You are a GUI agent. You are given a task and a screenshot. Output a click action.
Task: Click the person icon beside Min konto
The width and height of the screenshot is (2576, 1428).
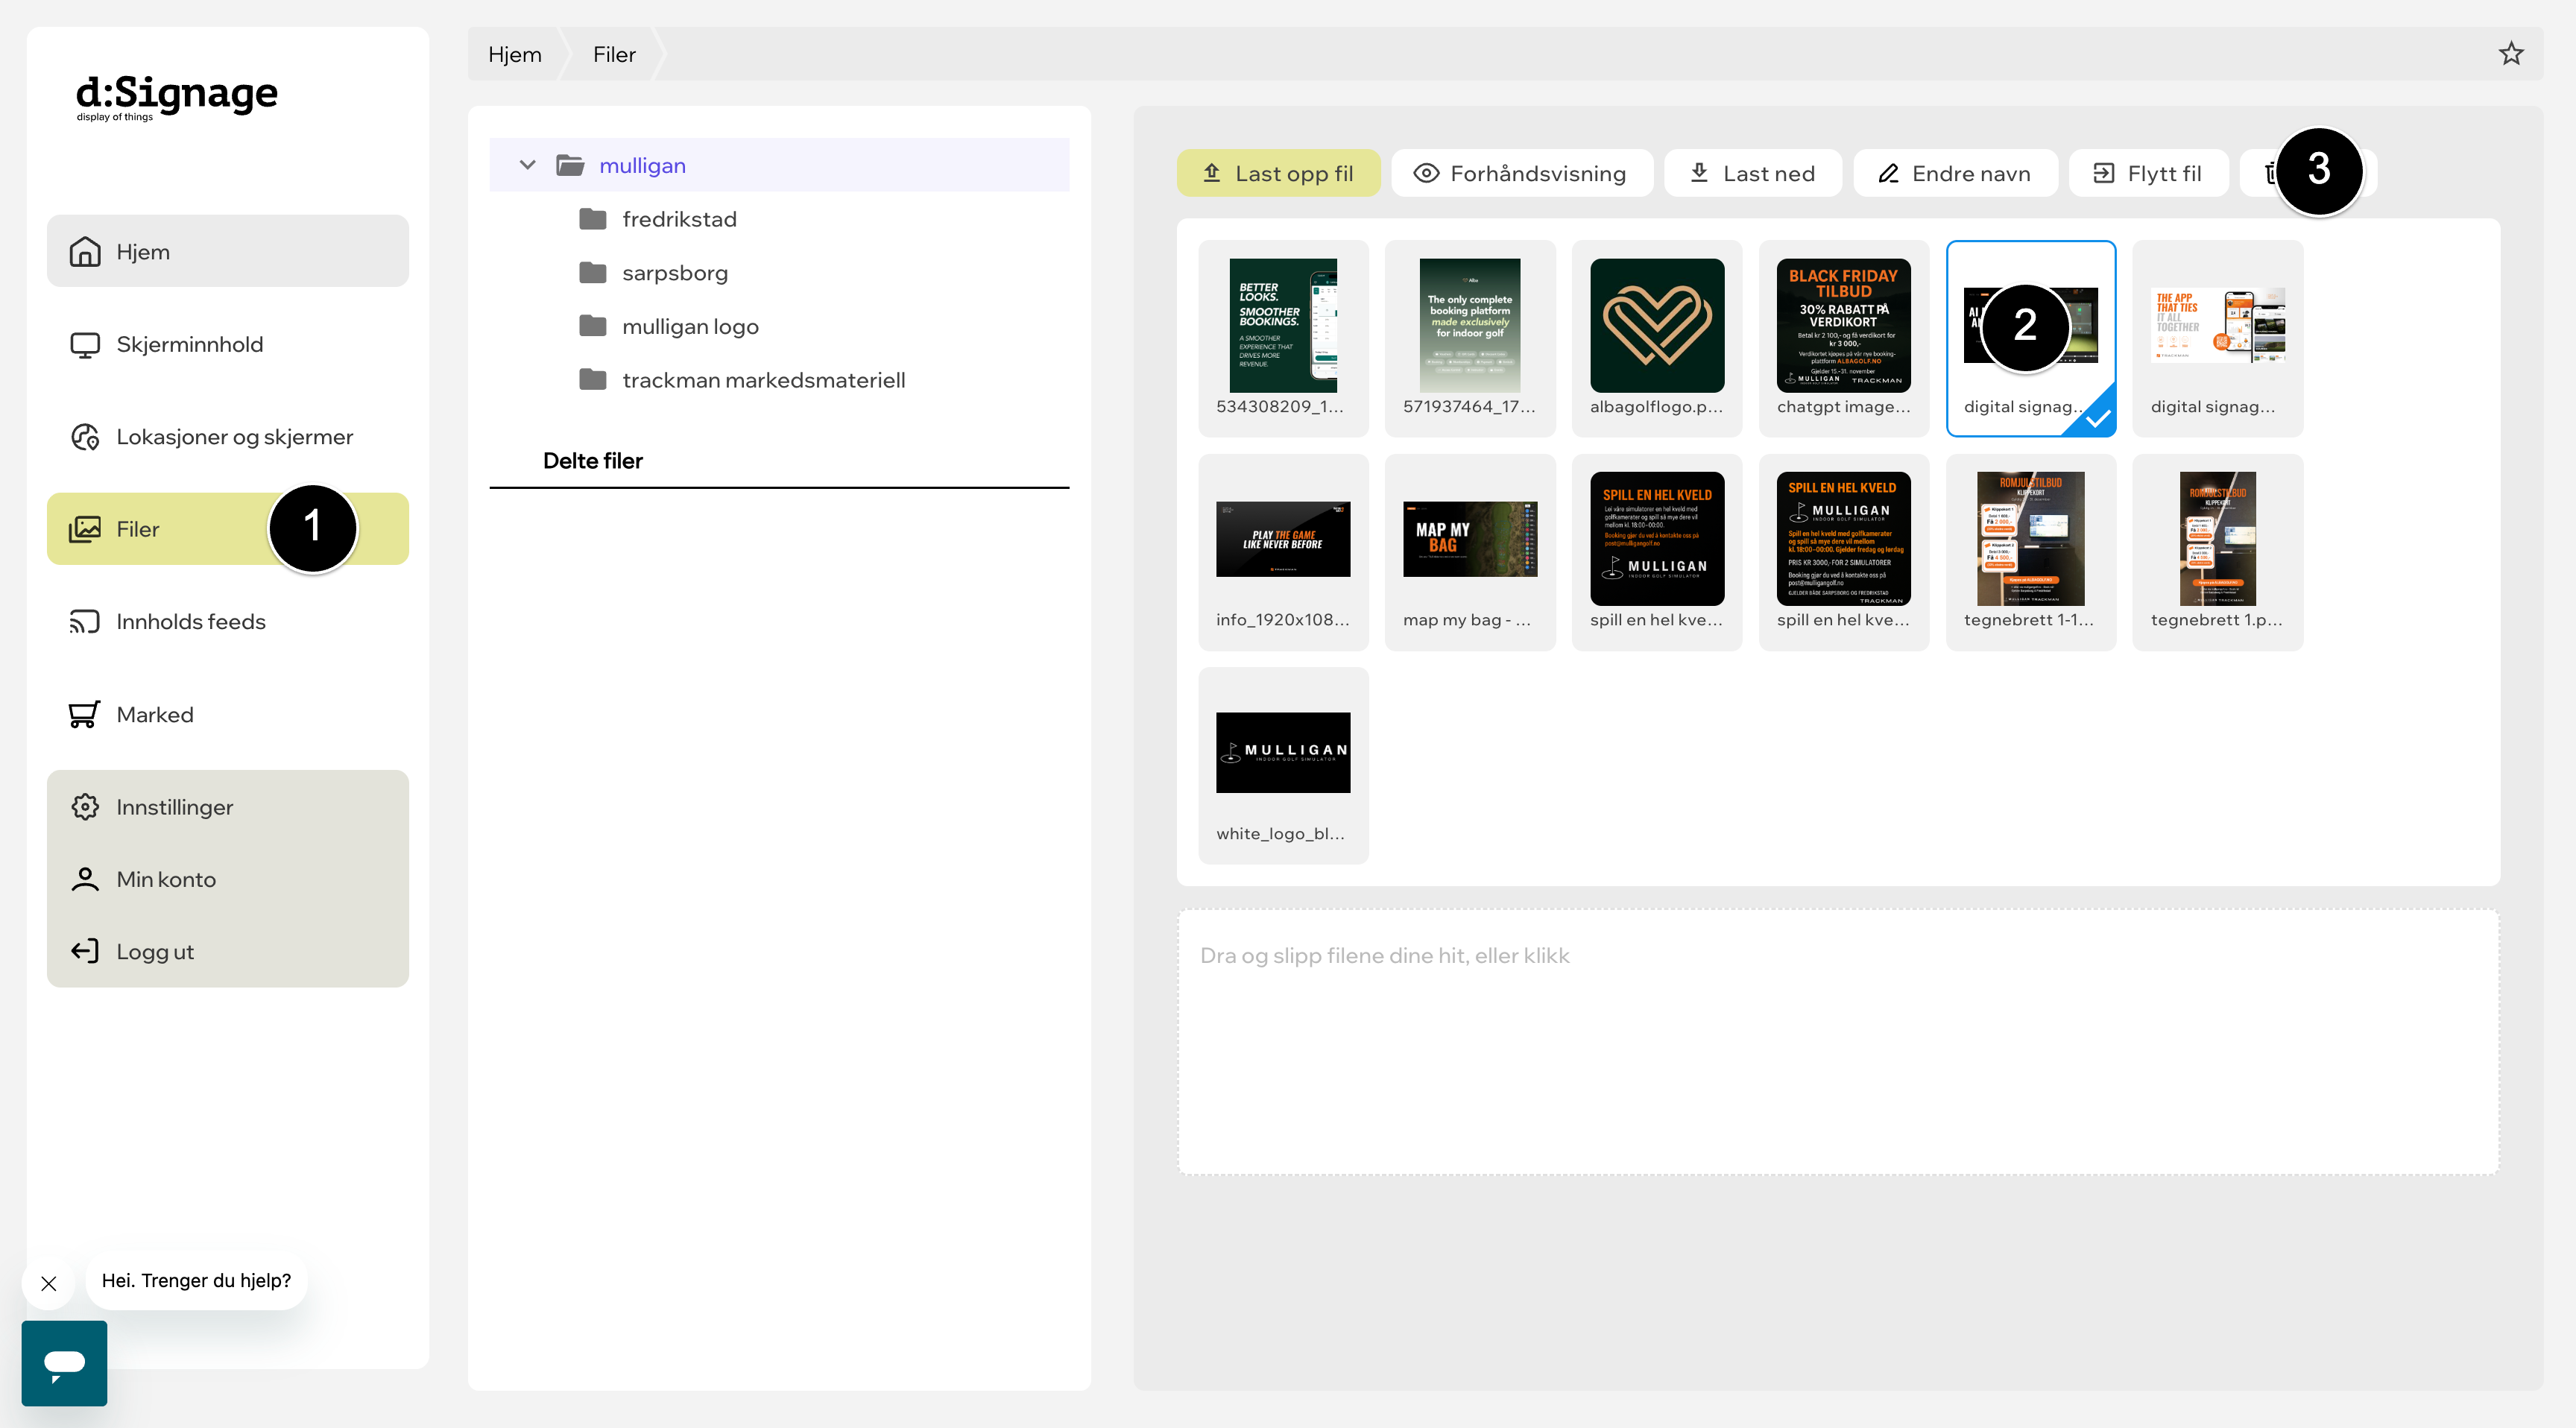(x=85, y=879)
